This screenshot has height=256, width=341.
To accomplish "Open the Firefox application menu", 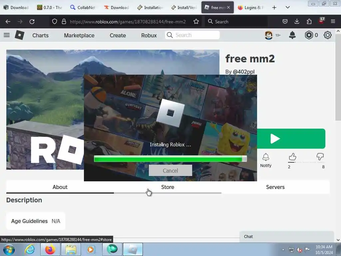I will point(333,21).
